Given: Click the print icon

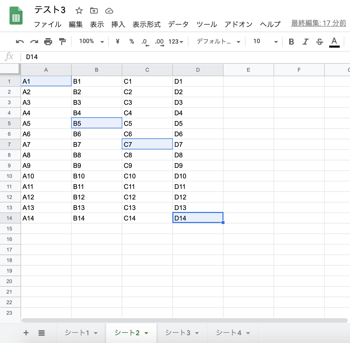Looking at the screenshot, I should [x=48, y=42].
